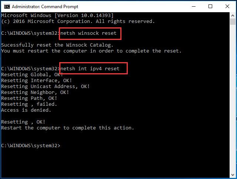This screenshot has height=179, width=237.
Task: Click "Restart the computer to complete this action."
Action: (x=67, y=128)
